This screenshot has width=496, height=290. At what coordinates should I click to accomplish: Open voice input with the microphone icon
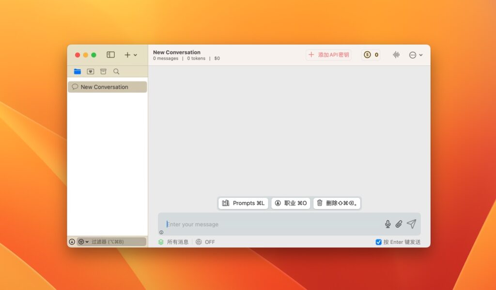tap(387, 224)
